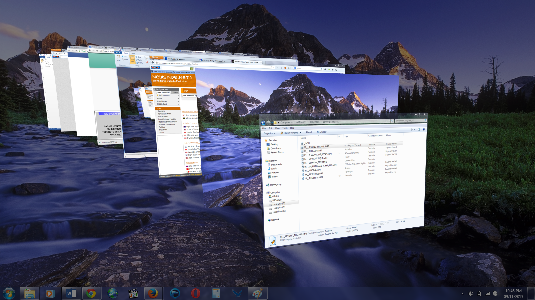Open the Opera browser from the taskbar
Viewport: 535px width, 300px height.
coord(196,293)
